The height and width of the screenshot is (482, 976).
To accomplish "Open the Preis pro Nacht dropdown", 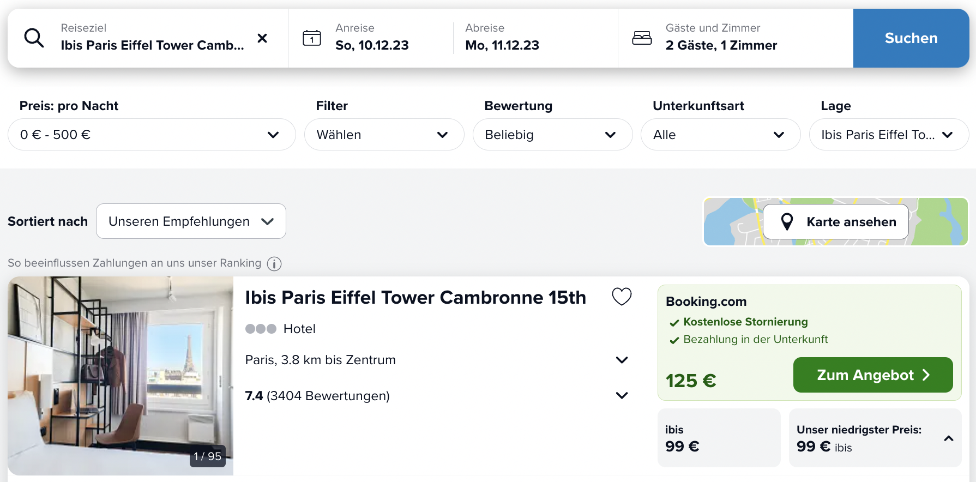I will [x=152, y=135].
